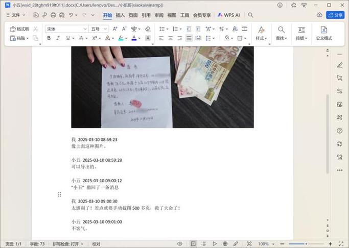This screenshot has height=248, width=349.
Task: Switch to the Page (页面) tab
Action: pos(133,15)
